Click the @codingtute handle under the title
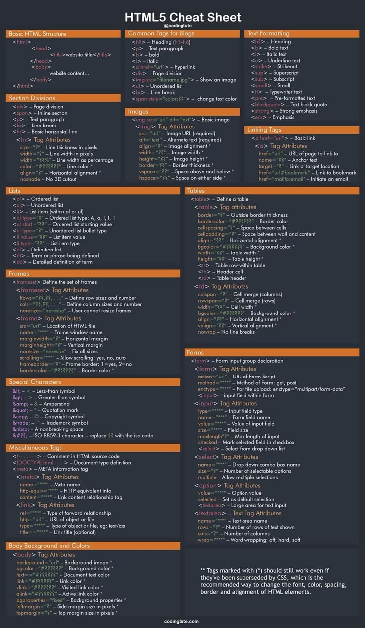This screenshot has width=365, height=628. pos(182,26)
